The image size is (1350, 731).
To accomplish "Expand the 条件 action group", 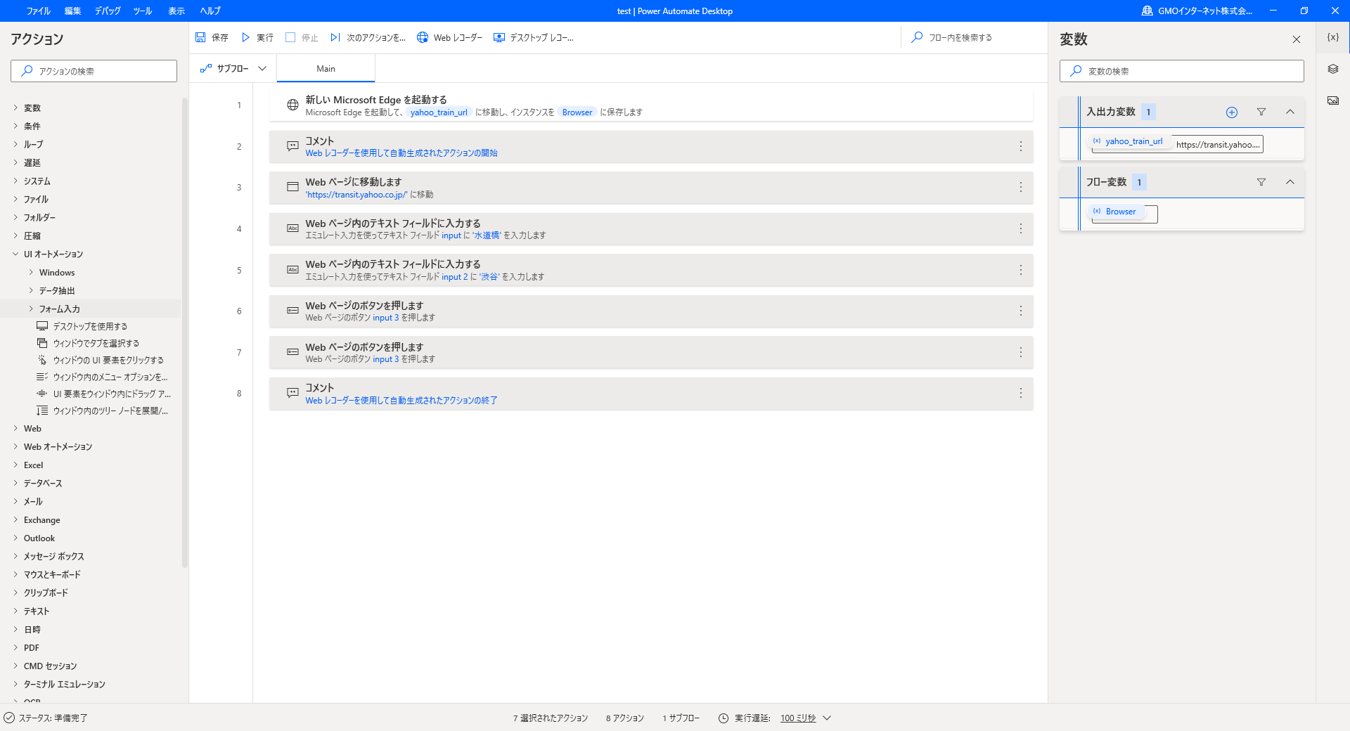I will point(15,126).
